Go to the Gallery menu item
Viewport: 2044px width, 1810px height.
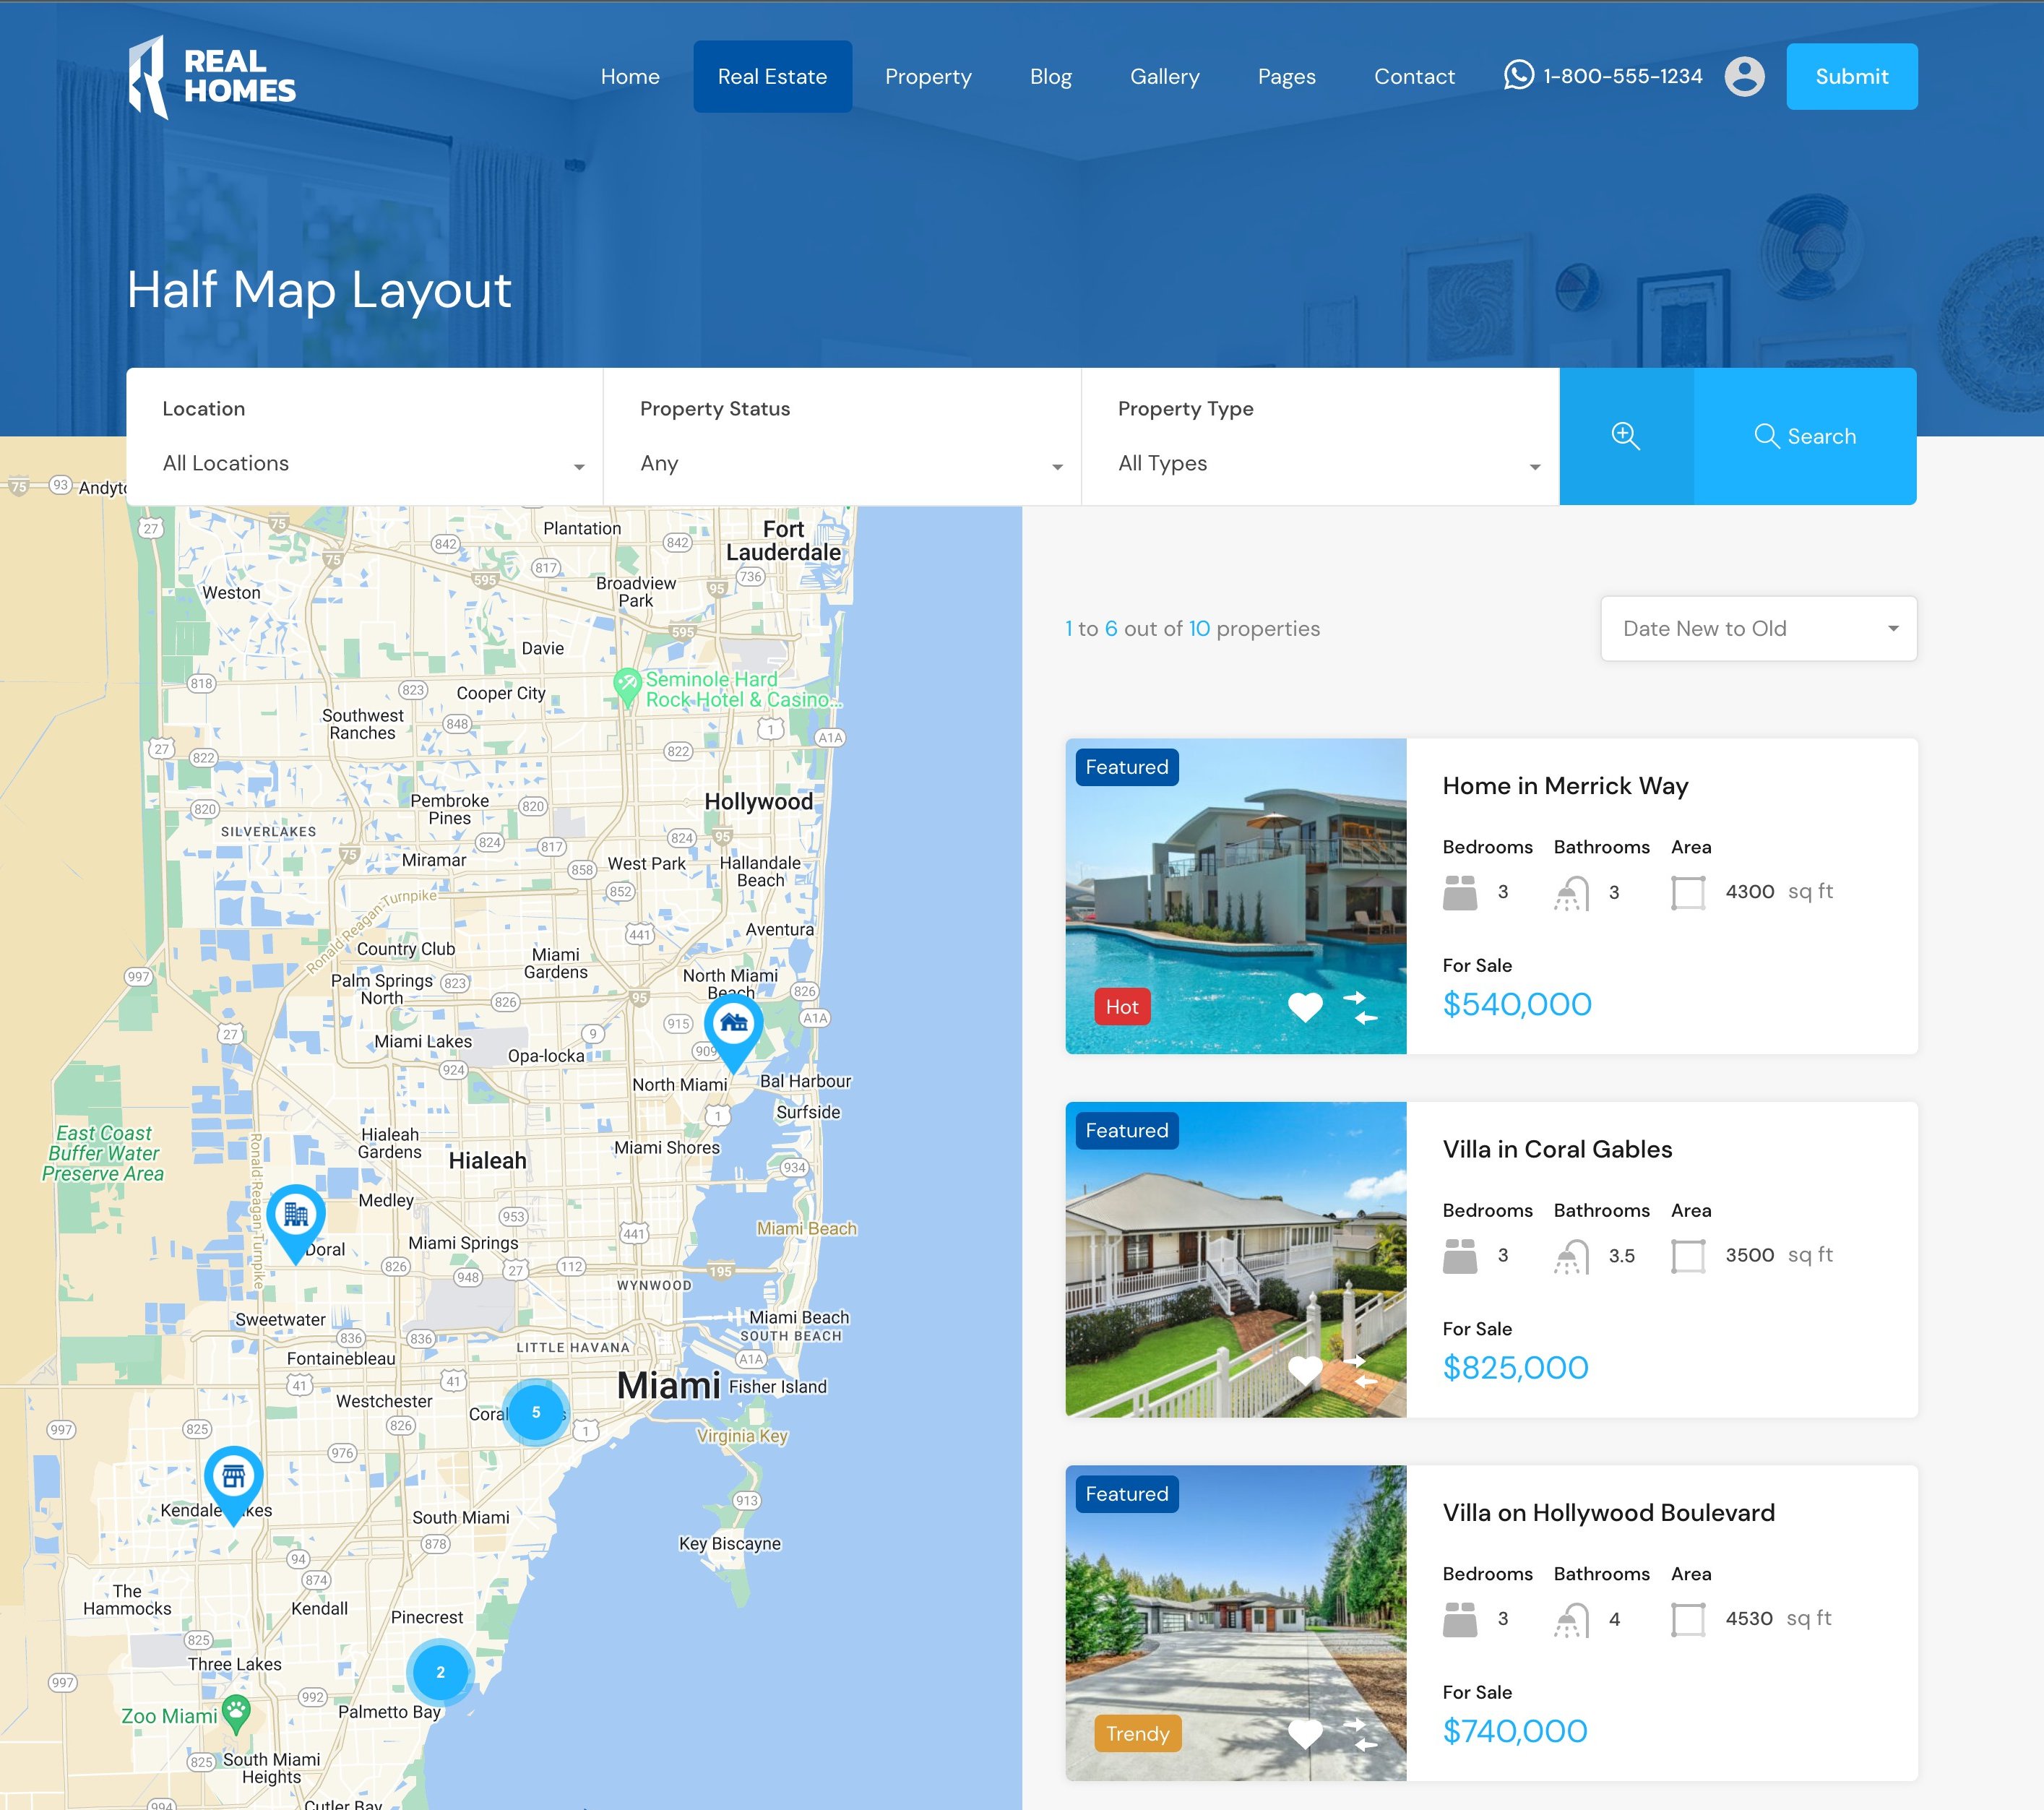[x=1164, y=77]
